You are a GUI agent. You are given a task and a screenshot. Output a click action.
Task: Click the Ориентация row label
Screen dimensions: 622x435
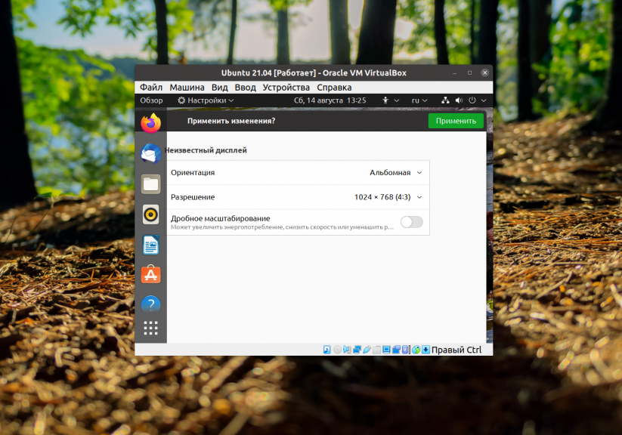pyautogui.click(x=193, y=172)
